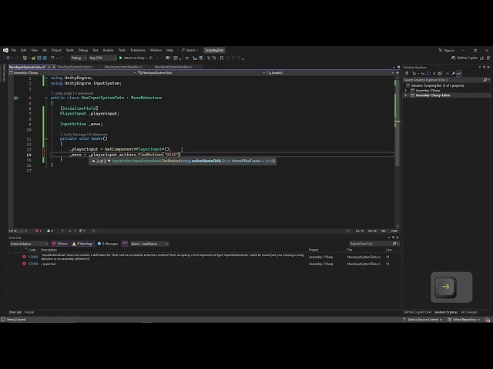Click the GitHub Copilot button label
This screenshot has width=493, height=369.
468,58
